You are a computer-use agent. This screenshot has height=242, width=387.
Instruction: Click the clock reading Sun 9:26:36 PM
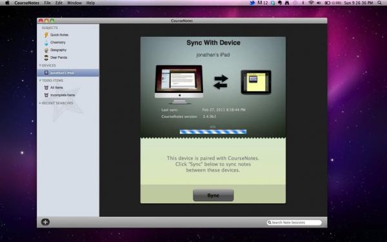click(359, 3)
